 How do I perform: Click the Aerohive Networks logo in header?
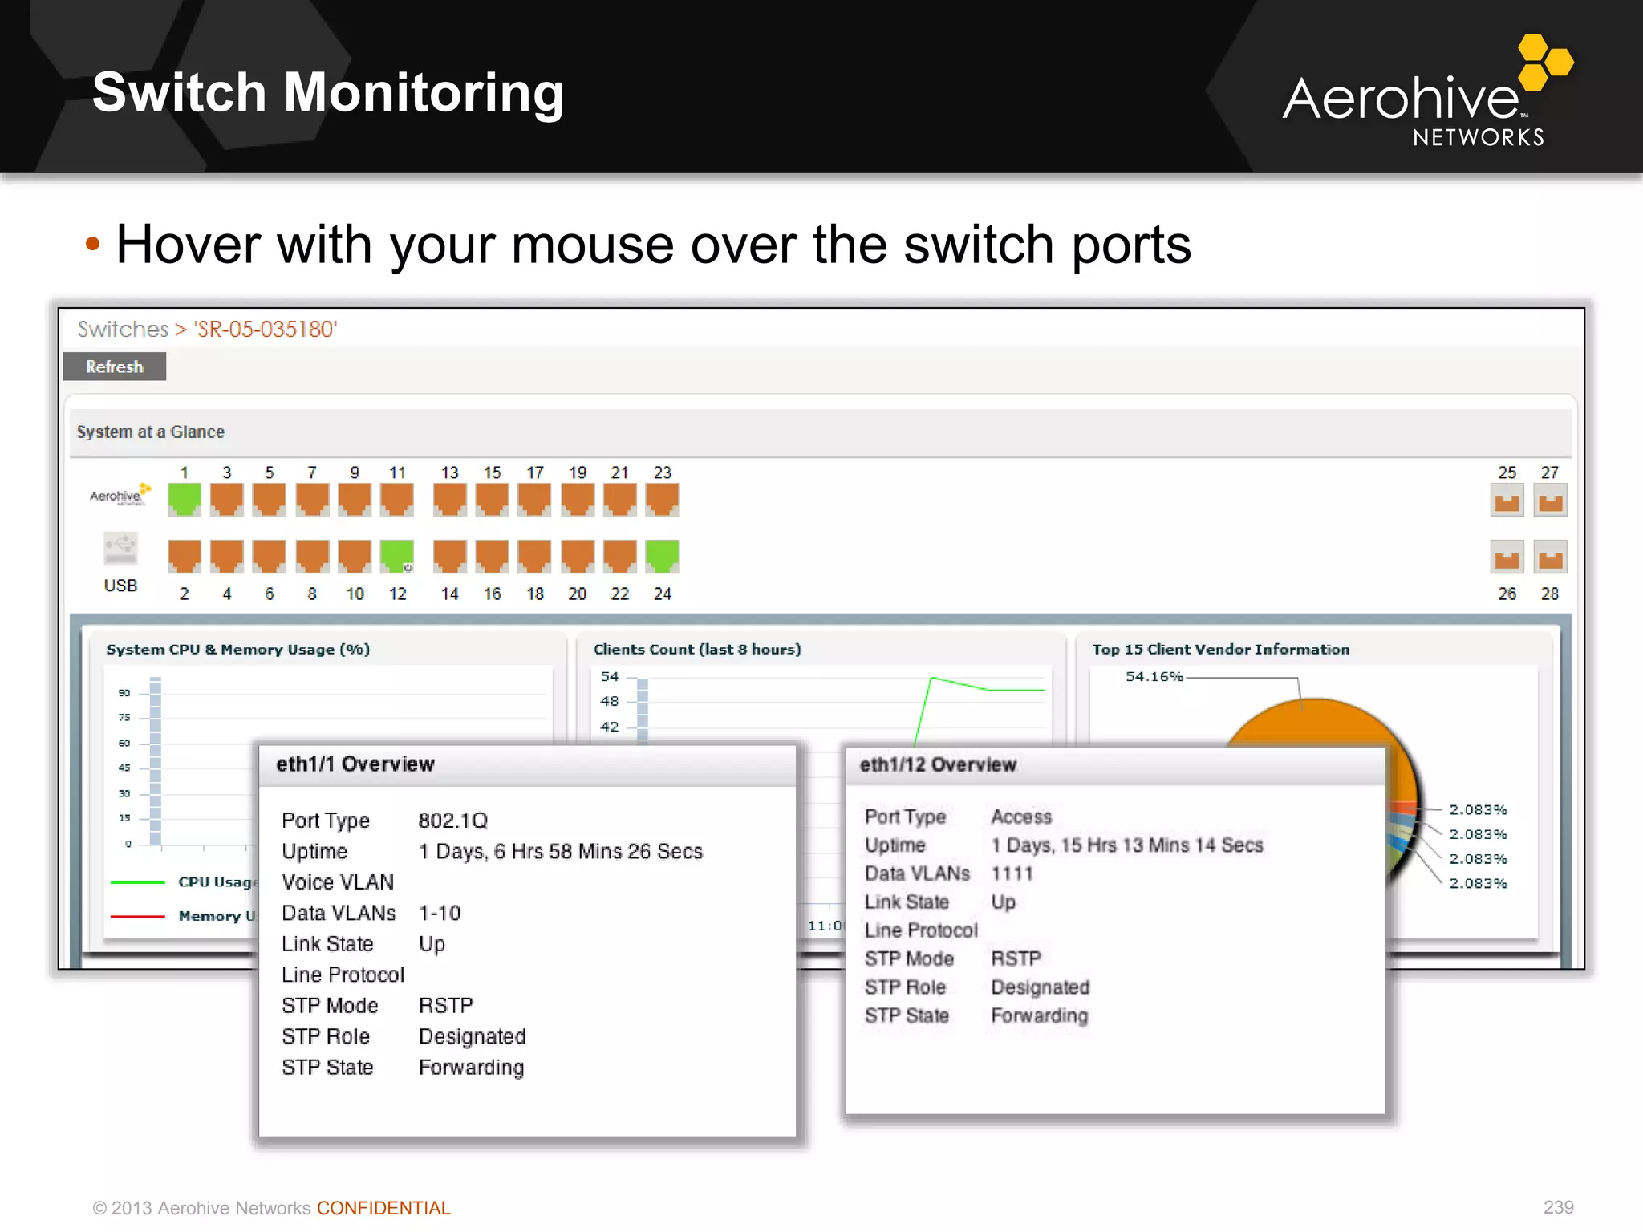tap(1428, 90)
